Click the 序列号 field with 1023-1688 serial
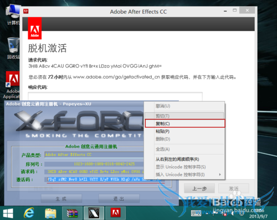The height and width of the screenshot is (220, 277). point(94,164)
